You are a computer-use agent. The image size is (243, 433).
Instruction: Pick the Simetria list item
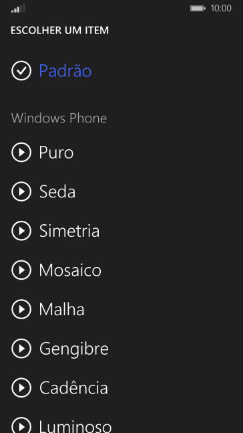(69, 231)
